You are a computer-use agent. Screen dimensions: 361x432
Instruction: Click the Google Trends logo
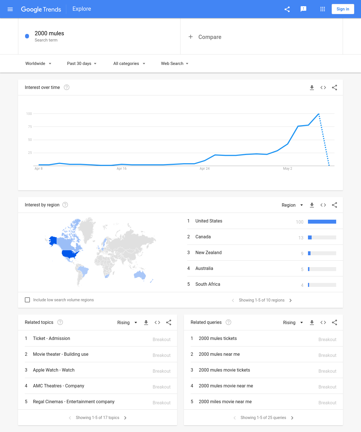point(41,9)
